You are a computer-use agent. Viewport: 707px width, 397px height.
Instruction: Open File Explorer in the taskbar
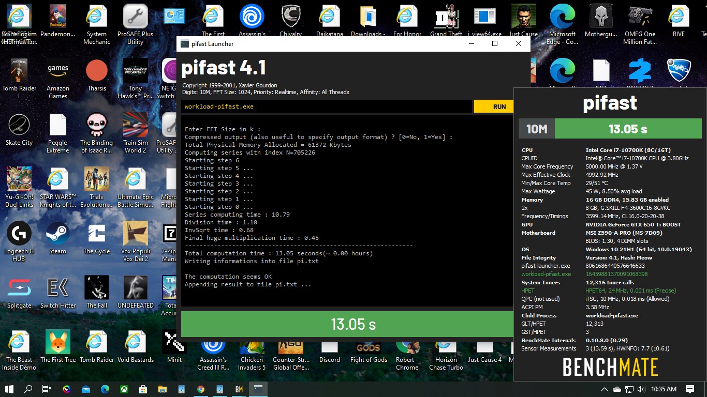163,389
